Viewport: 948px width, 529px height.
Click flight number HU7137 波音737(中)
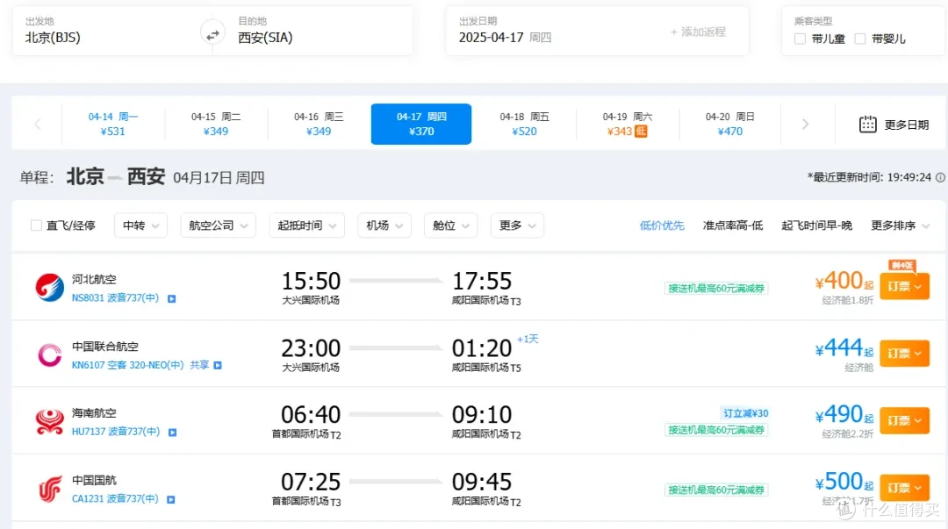click(x=116, y=432)
